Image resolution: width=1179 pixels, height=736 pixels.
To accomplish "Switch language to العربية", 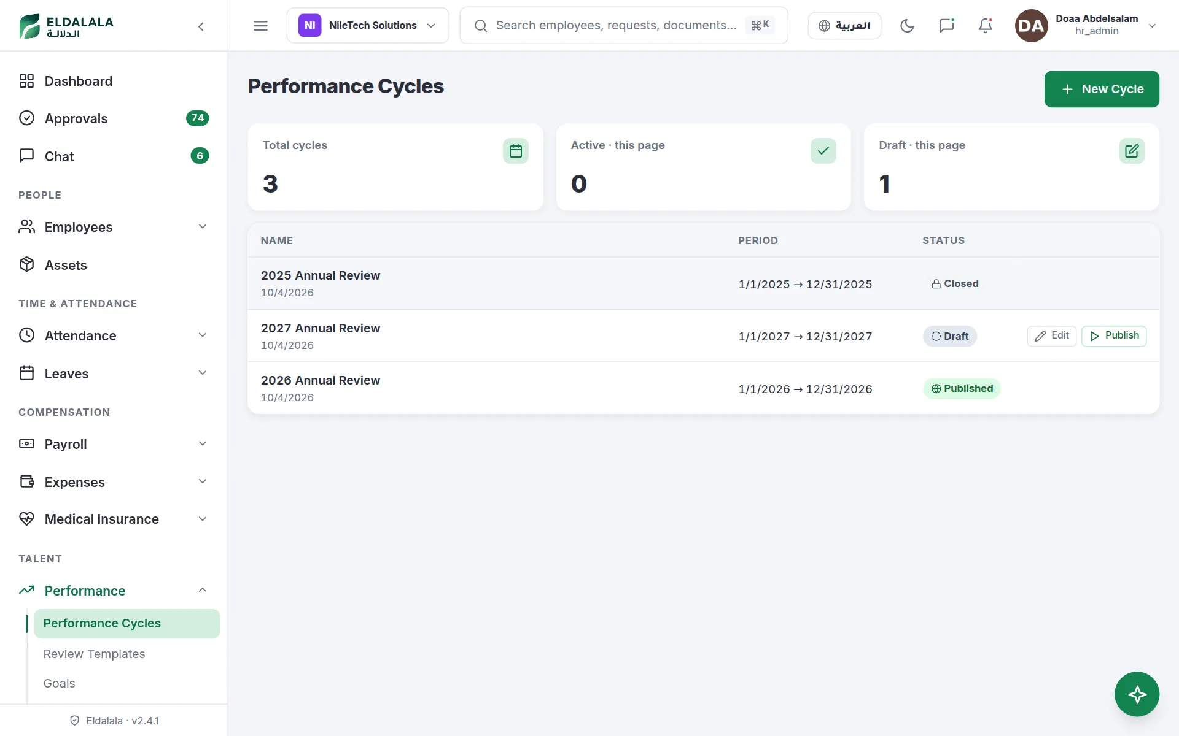I will tap(844, 26).
